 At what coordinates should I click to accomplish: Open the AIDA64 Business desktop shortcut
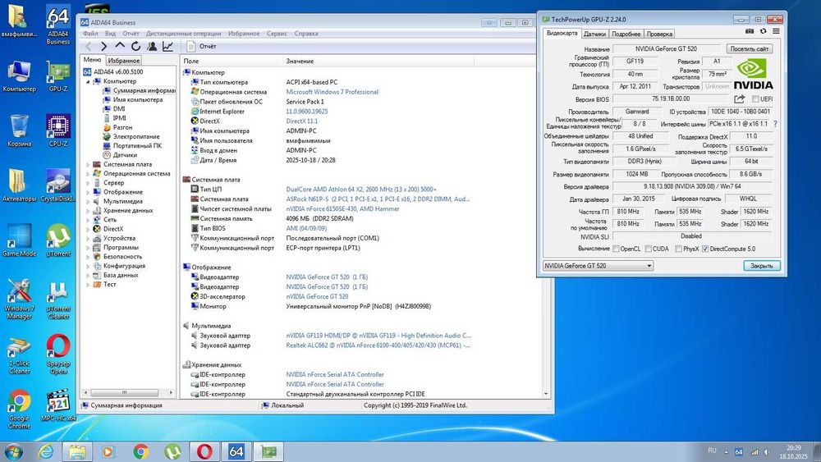tap(58, 25)
